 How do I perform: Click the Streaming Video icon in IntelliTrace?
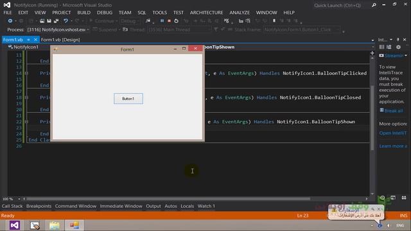[x=381, y=56]
